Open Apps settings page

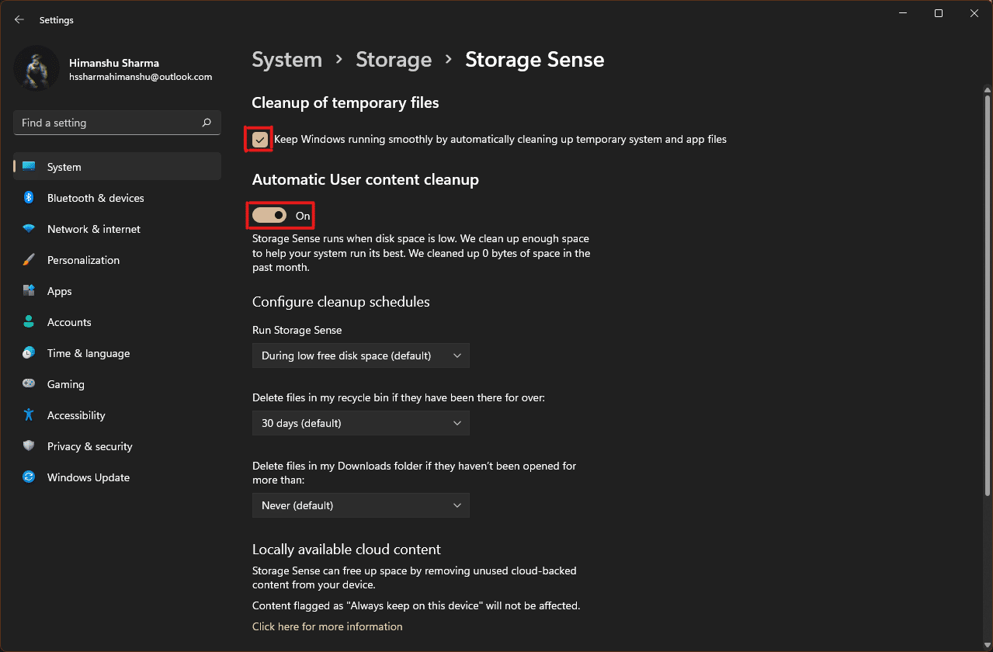click(117, 291)
